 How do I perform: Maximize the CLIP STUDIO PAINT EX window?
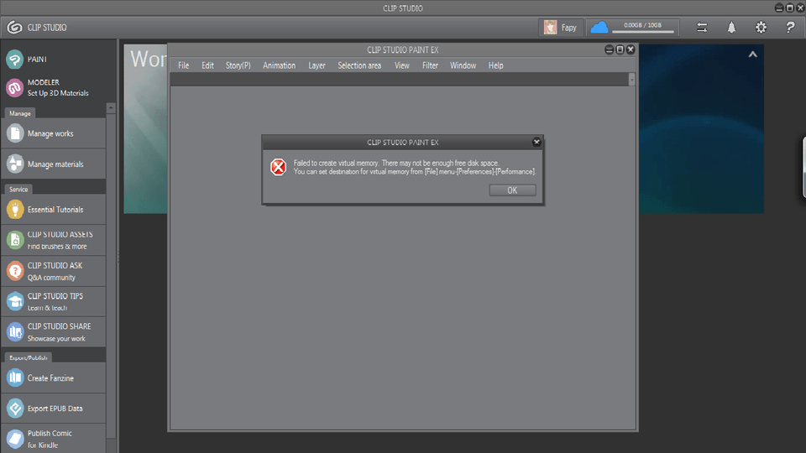point(620,49)
